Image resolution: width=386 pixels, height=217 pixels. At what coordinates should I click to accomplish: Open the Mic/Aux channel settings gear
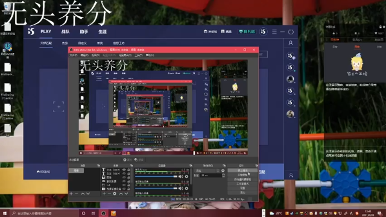186,177
